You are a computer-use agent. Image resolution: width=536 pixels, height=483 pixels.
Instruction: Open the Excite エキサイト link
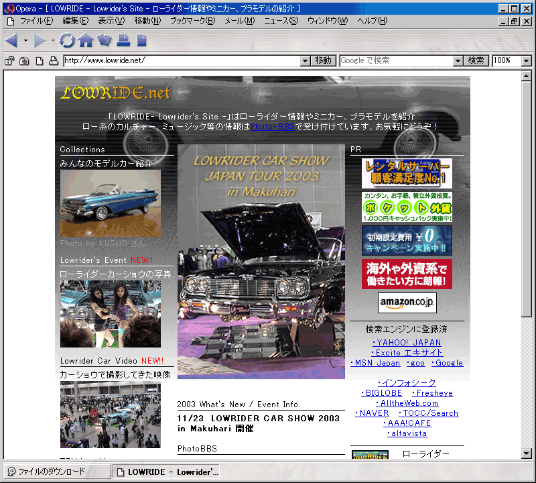click(407, 353)
